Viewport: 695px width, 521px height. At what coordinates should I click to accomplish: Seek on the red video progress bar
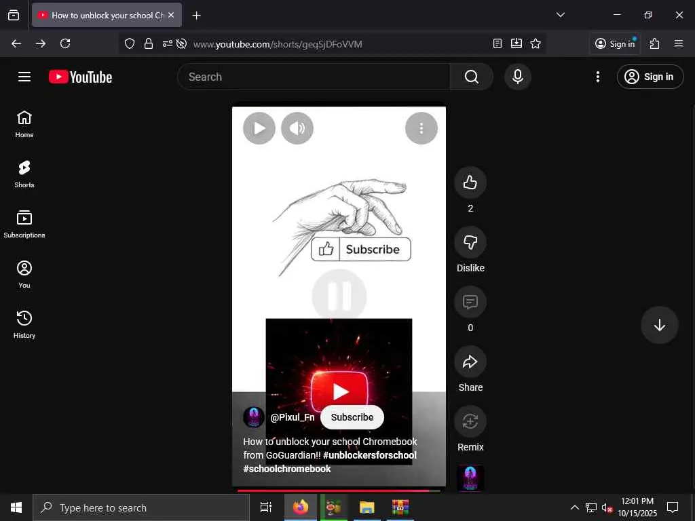(339, 490)
